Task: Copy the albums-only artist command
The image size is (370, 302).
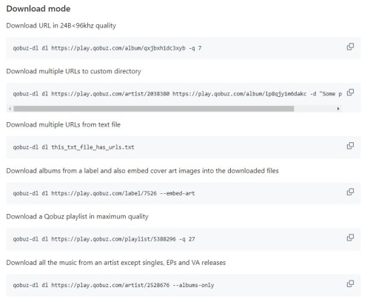Action: [x=350, y=283]
